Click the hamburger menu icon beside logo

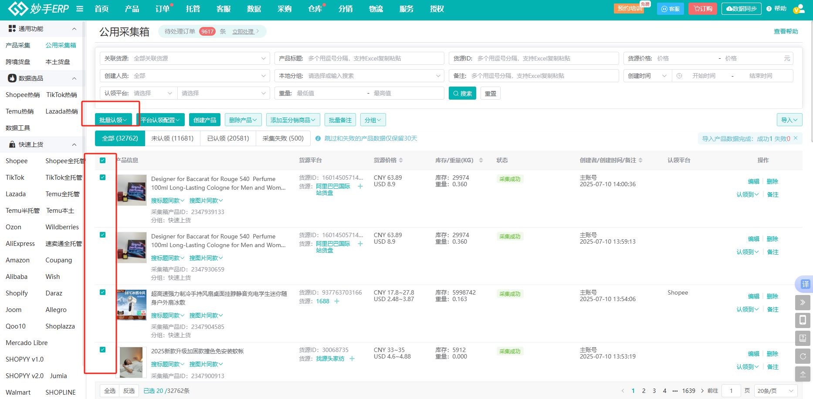click(x=80, y=9)
